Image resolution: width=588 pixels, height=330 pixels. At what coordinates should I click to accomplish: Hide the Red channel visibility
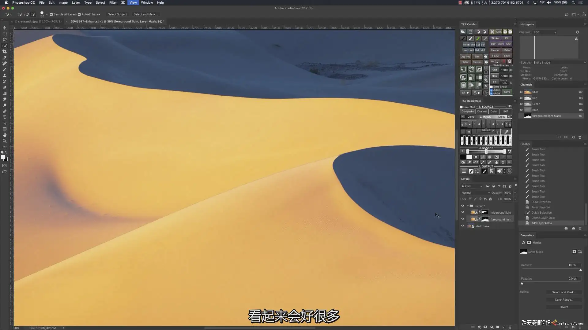point(521,98)
